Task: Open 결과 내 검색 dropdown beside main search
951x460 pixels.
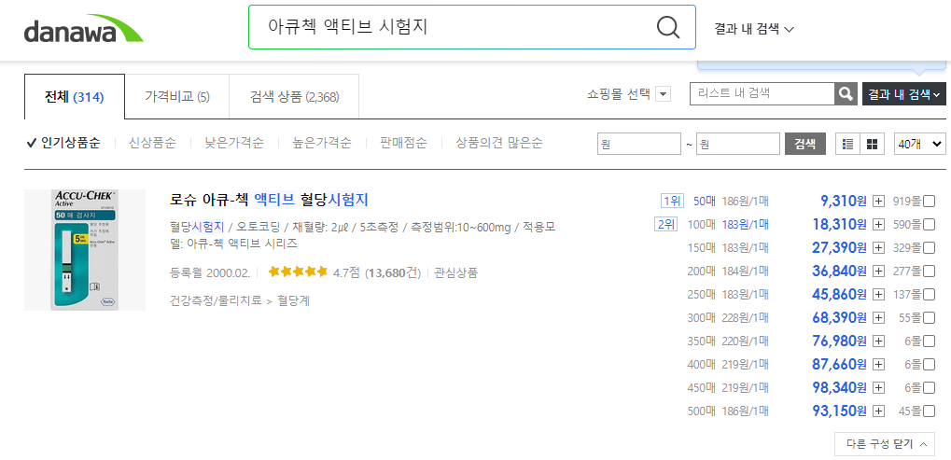Action: (x=754, y=29)
